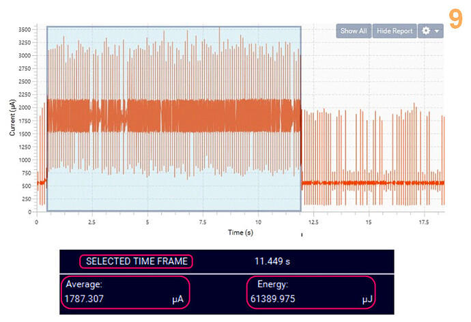
Task: Click the right edge of the selection box
Action: pyautogui.click(x=301, y=119)
